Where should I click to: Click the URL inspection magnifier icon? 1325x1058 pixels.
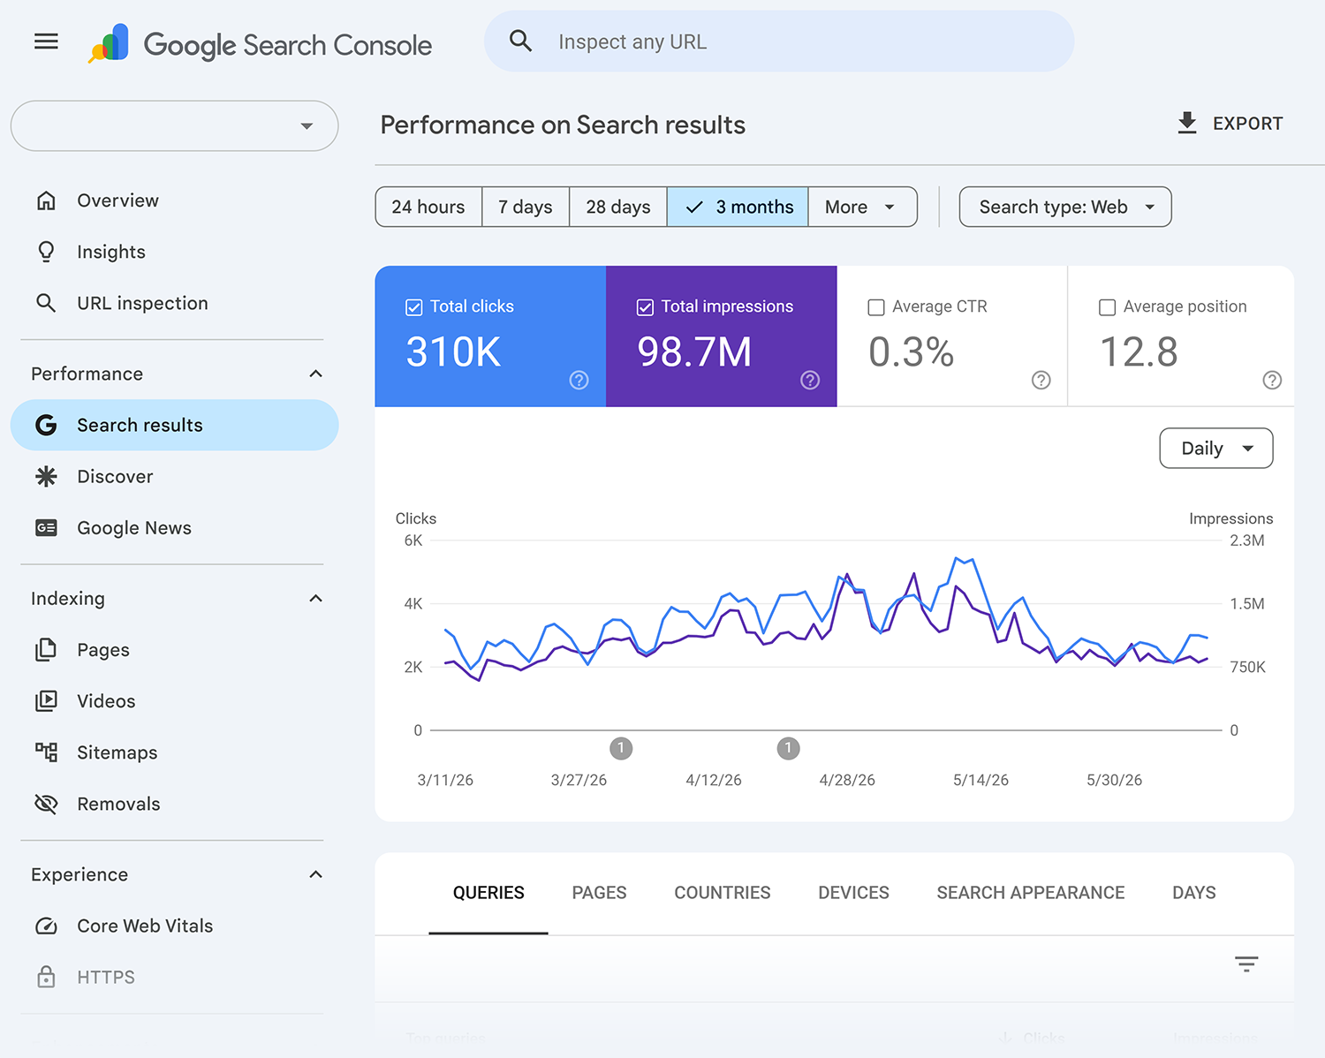[46, 303]
